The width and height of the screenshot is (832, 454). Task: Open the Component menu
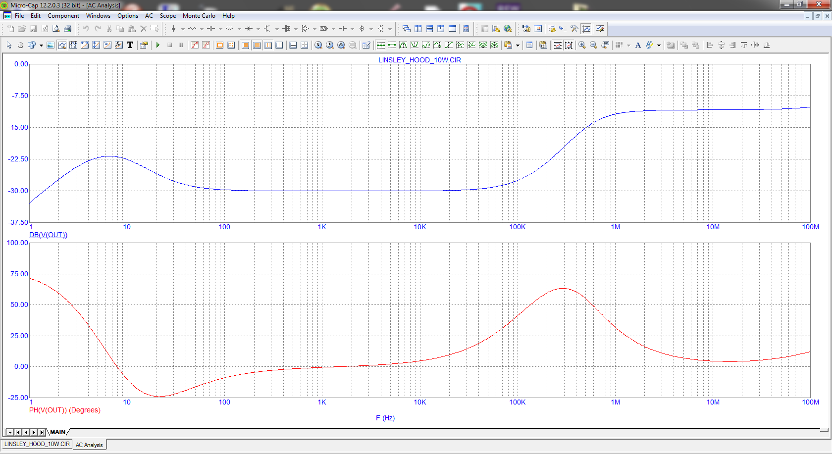(x=63, y=16)
